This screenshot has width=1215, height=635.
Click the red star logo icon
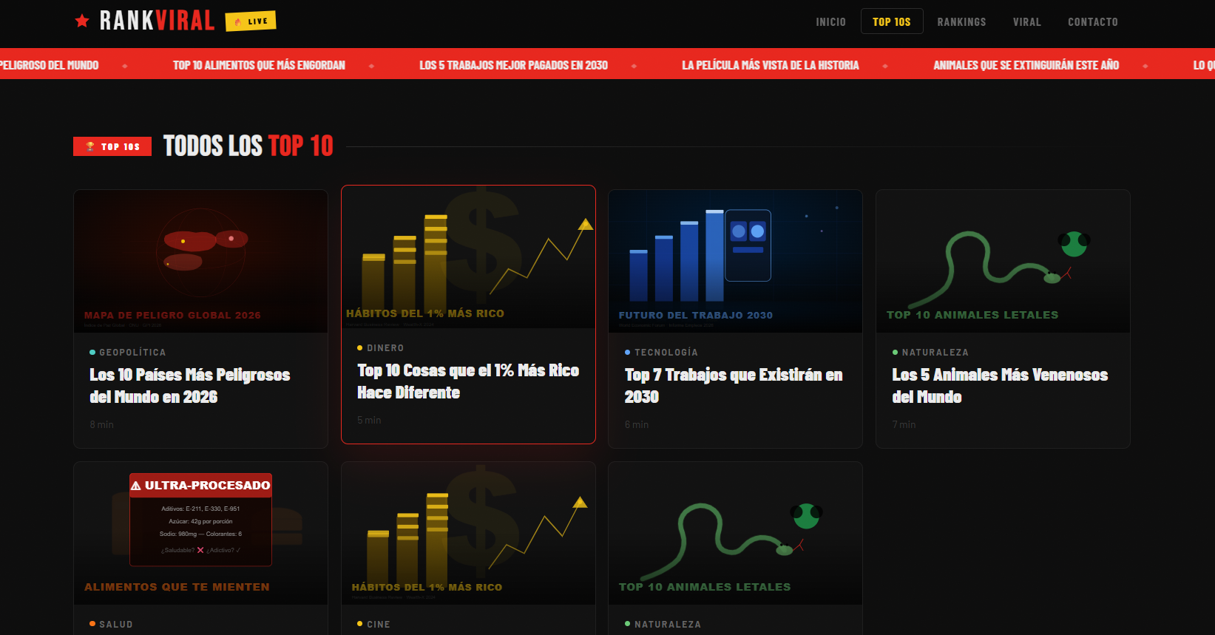pyautogui.click(x=82, y=21)
